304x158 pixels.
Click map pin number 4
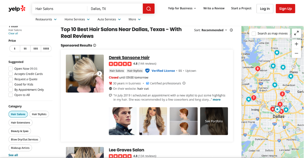point(272,109)
